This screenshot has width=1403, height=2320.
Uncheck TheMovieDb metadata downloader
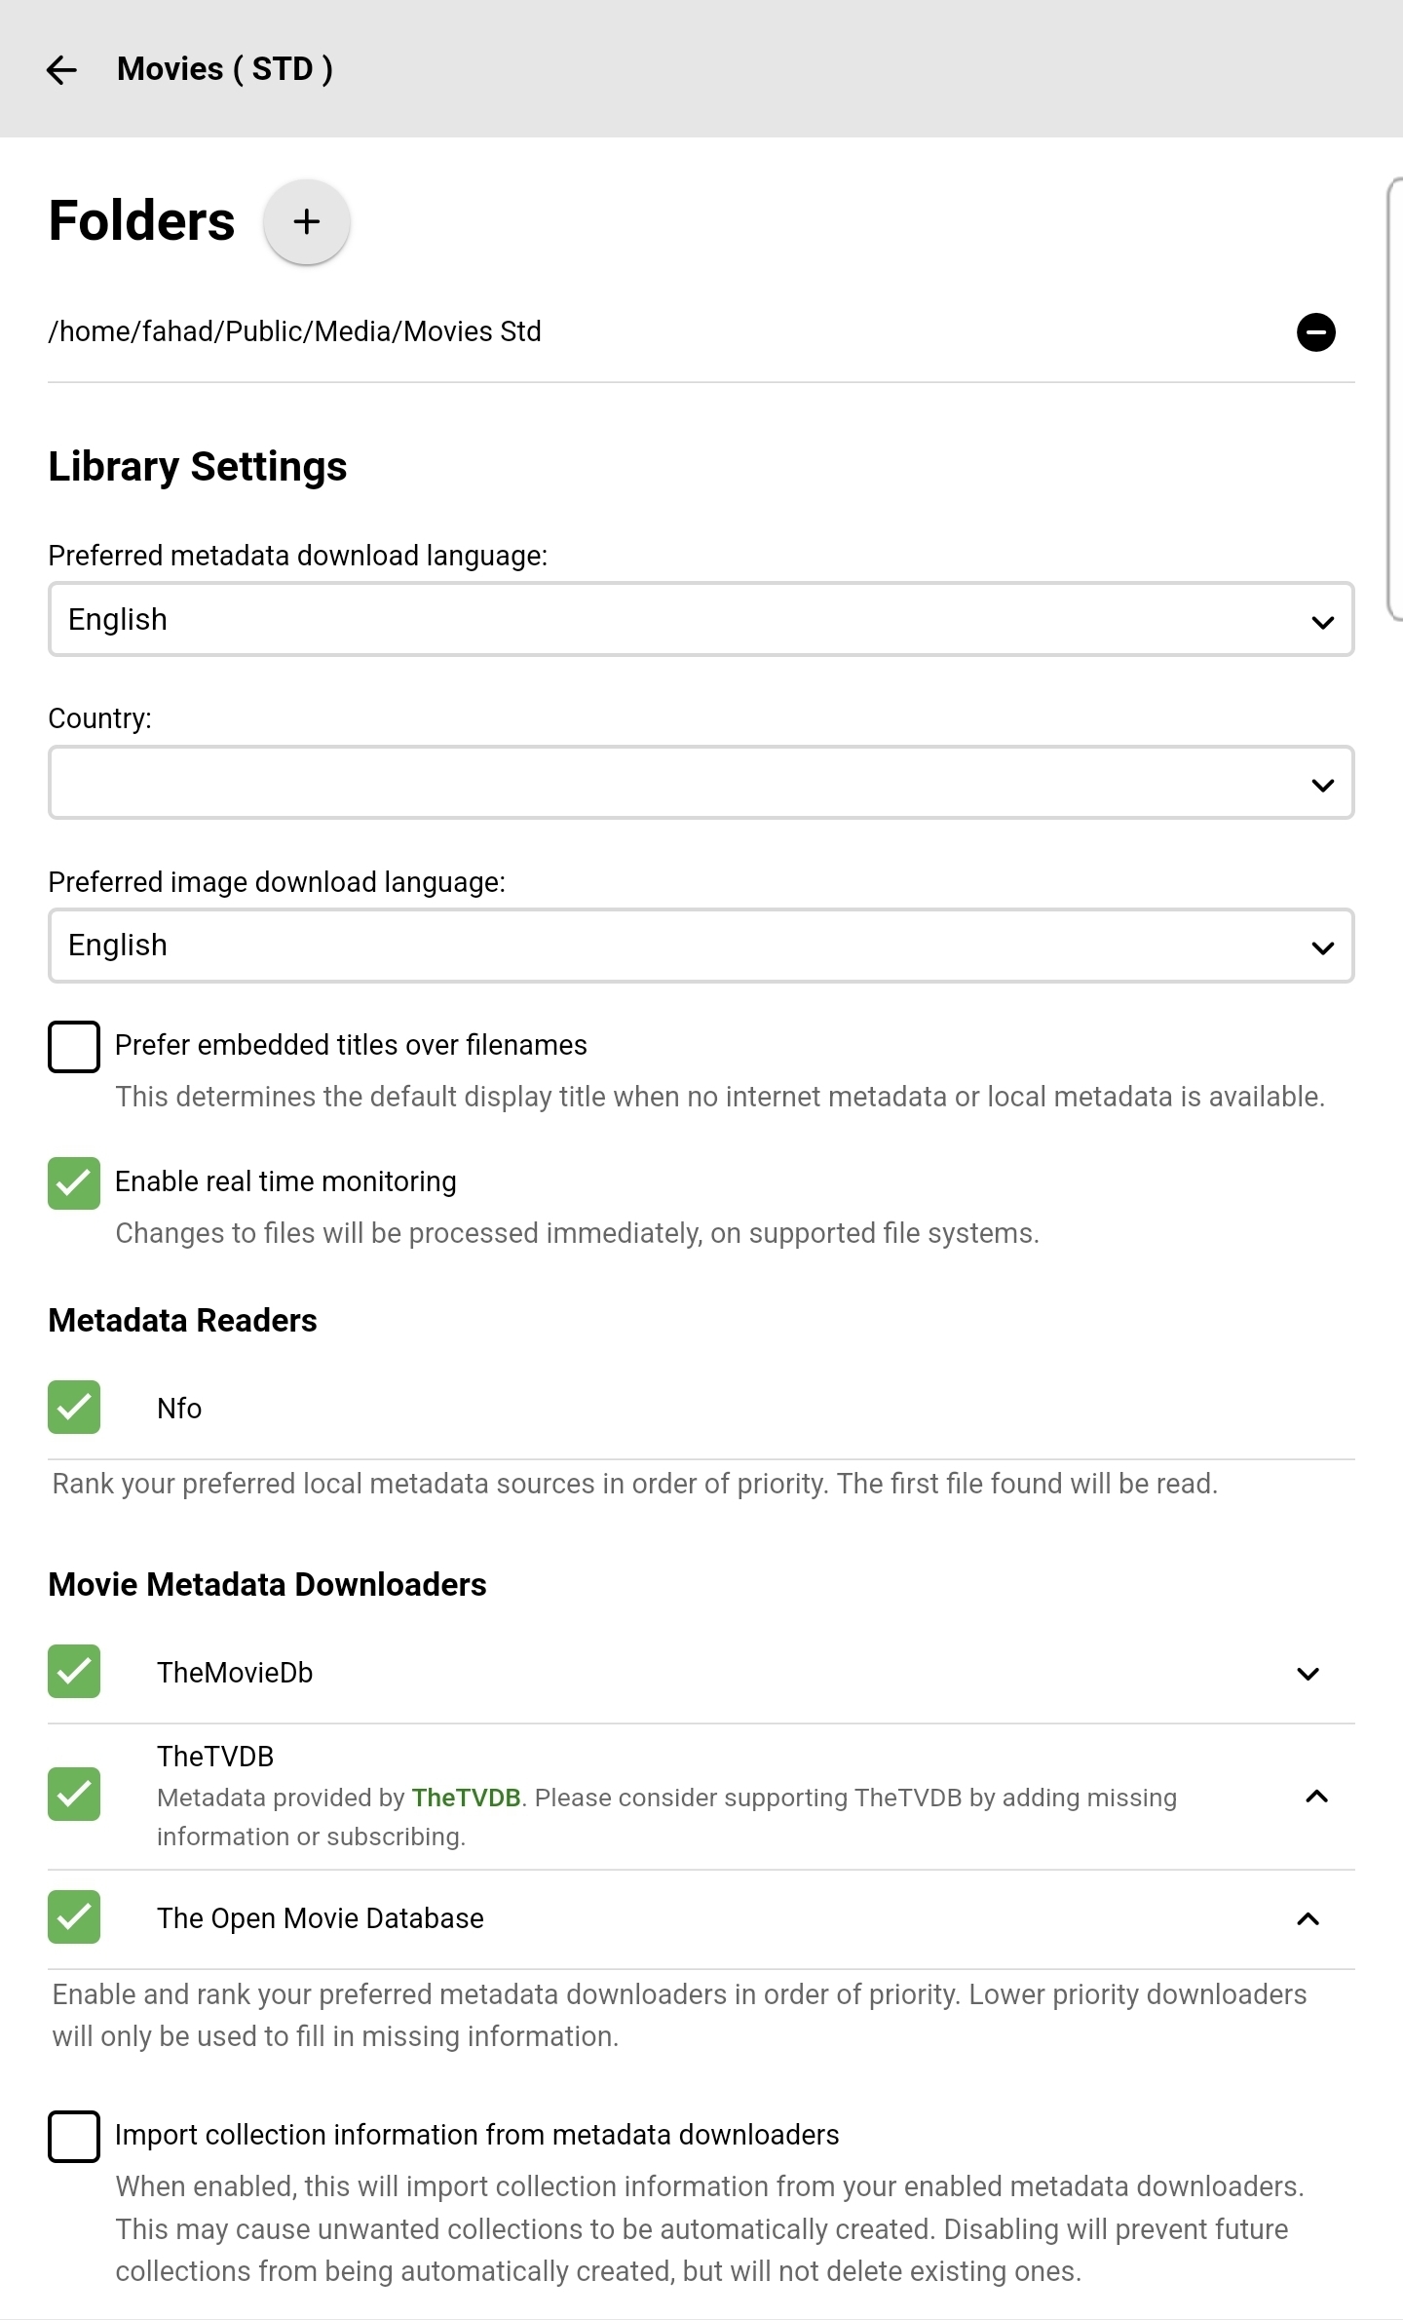(x=74, y=1672)
